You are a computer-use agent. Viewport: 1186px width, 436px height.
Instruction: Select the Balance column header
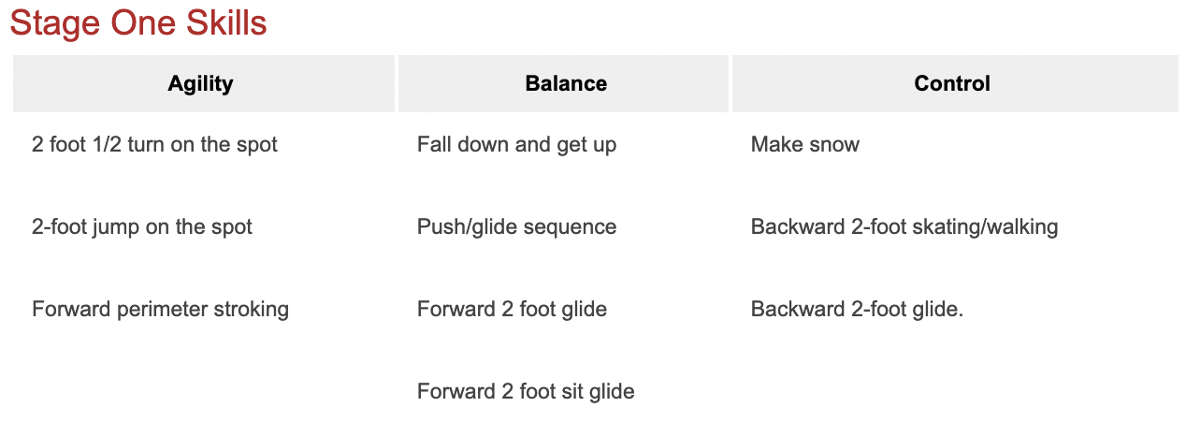click(566, 83)
